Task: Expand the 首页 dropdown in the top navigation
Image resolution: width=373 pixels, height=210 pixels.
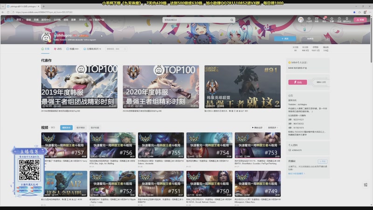Action: pyautogui.click(x=20, y=20)
